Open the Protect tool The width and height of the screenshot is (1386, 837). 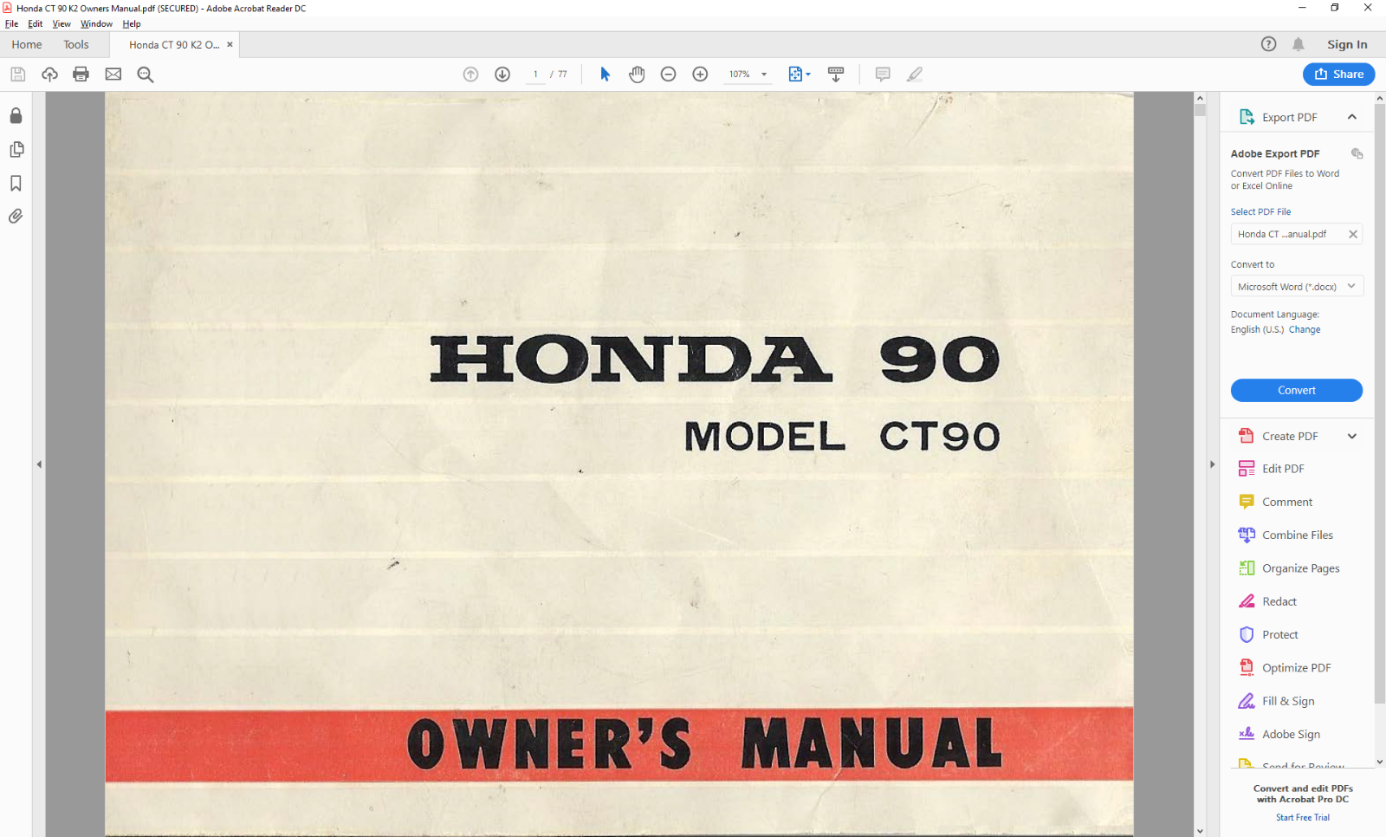pos(1269,634)
